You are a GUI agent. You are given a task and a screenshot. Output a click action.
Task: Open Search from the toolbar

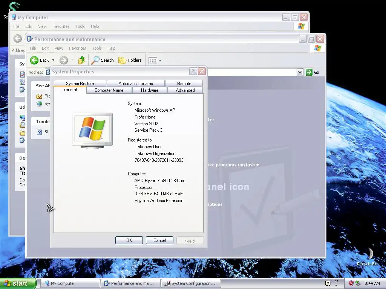[103, 60]
